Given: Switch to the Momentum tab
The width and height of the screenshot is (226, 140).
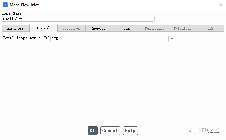Looking at the screenshot, I should pyautogui.click(x=15, y=28).
